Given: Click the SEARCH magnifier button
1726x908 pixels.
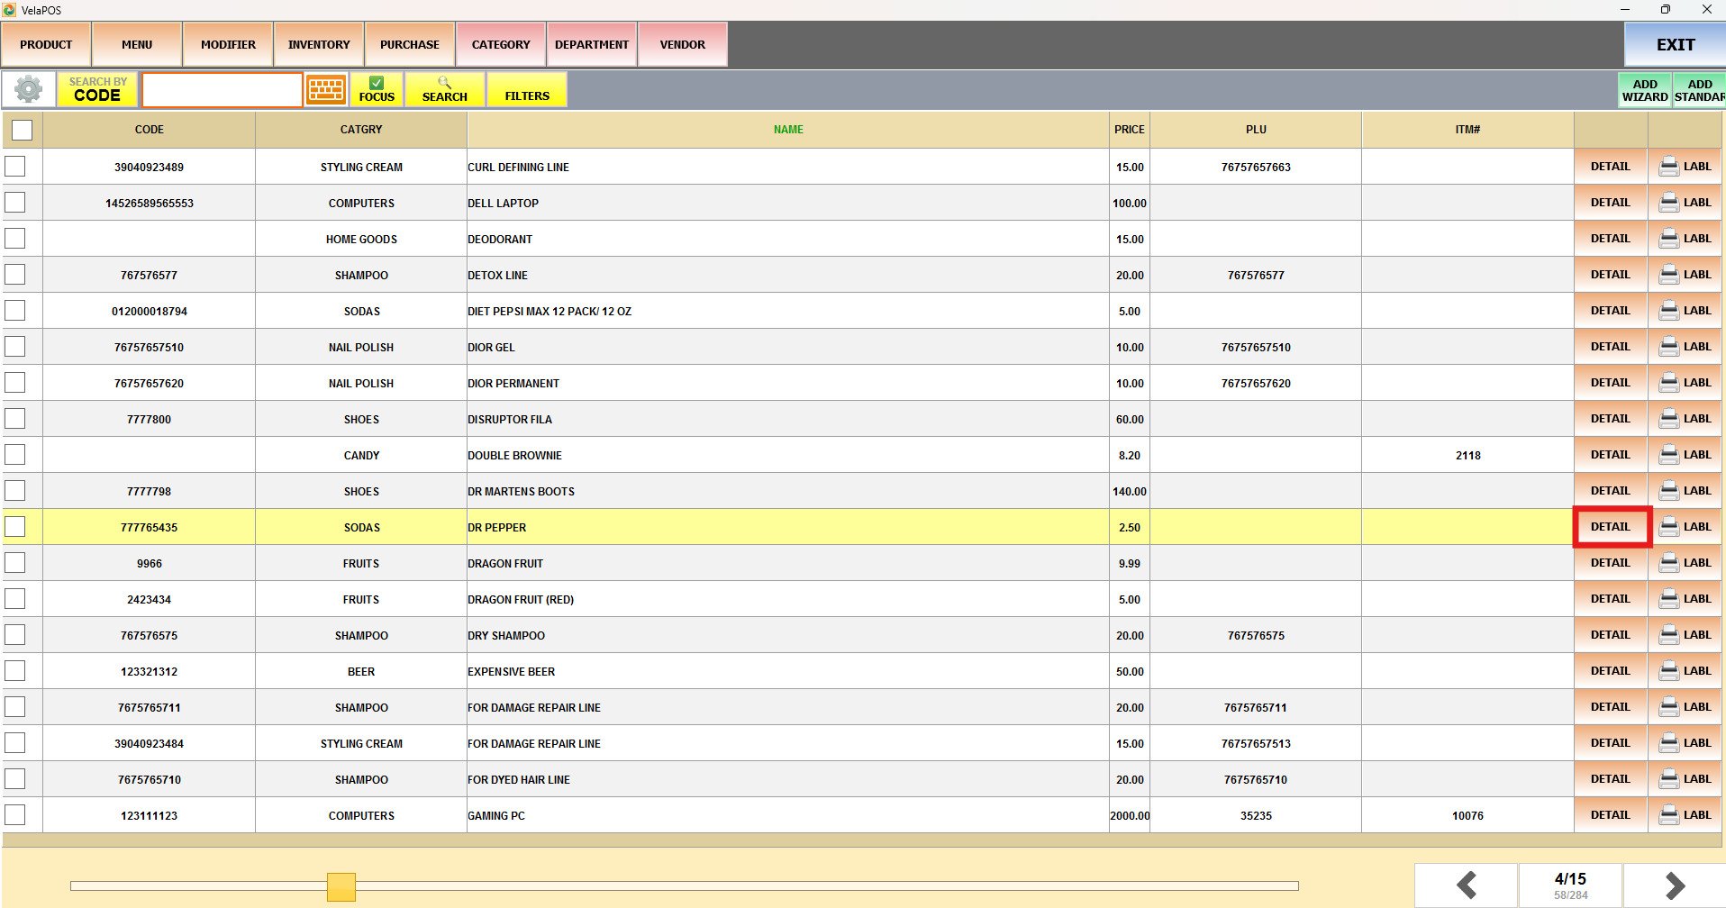Looking at the screenshot, I should (x=444, y=90).
